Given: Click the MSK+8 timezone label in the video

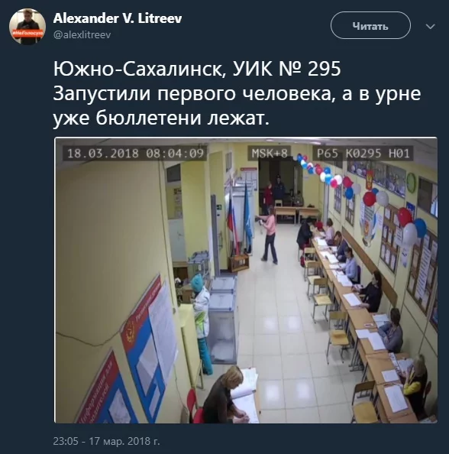Looking at the screenshot, I should point(270,153).
